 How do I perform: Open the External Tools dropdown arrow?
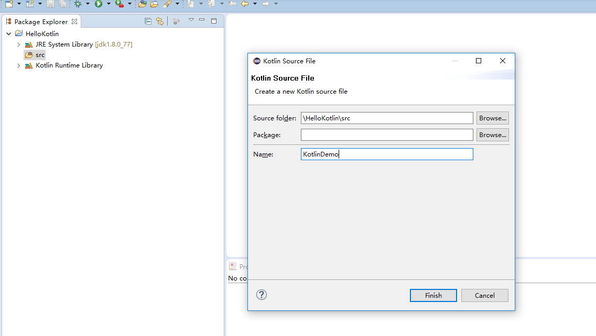point(129,4)
